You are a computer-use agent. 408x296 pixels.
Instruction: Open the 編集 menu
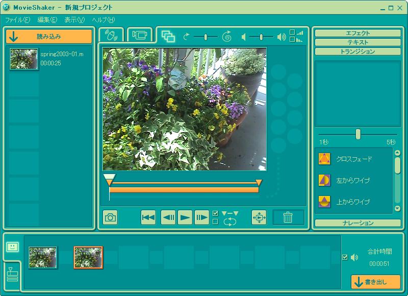tap(47, 20)
